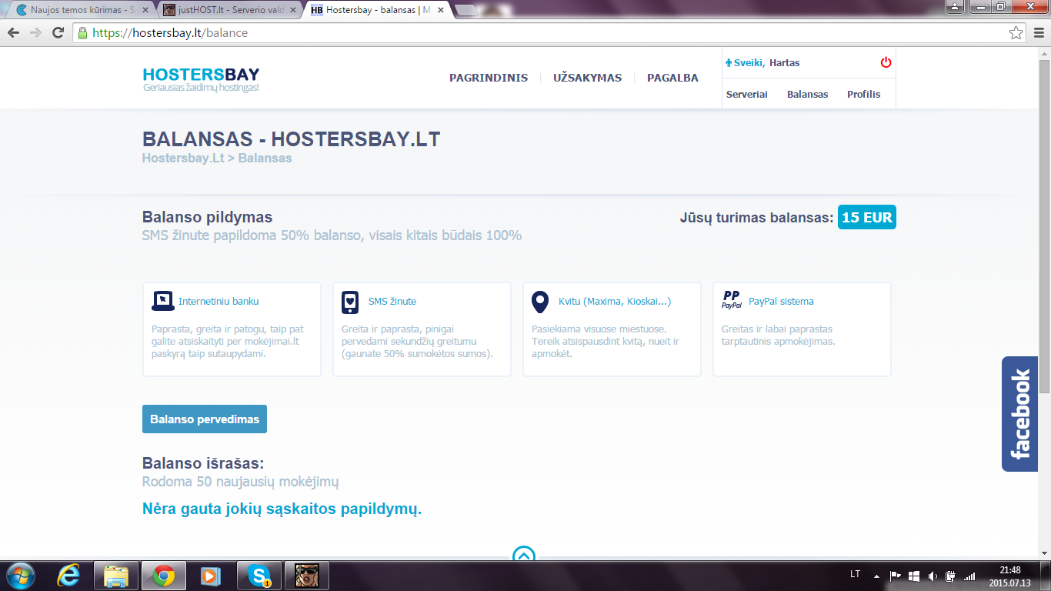Image resolution: width=1051 pixels, height=591 pixels.
Task: Click the Kvitu (Maxima, Kioskai...) link
Action: 615,301
